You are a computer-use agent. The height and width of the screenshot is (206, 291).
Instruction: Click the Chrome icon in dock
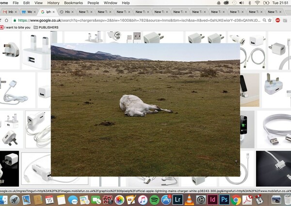236,200
